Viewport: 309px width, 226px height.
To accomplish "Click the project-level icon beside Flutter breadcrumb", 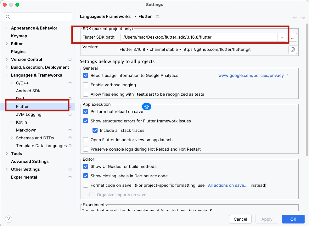I will point(157,17).
